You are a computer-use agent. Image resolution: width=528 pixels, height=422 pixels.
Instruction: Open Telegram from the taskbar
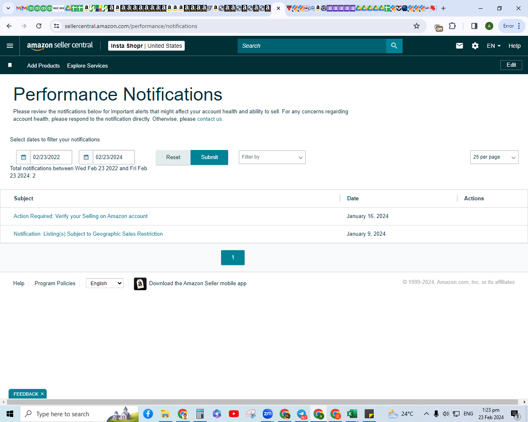(302, 414)
